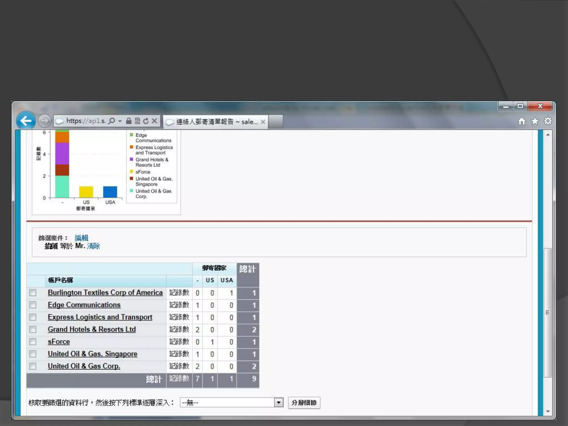The image size is (568, 426).
Task: Open a new blank browser tab
Action: pos(276,122)
